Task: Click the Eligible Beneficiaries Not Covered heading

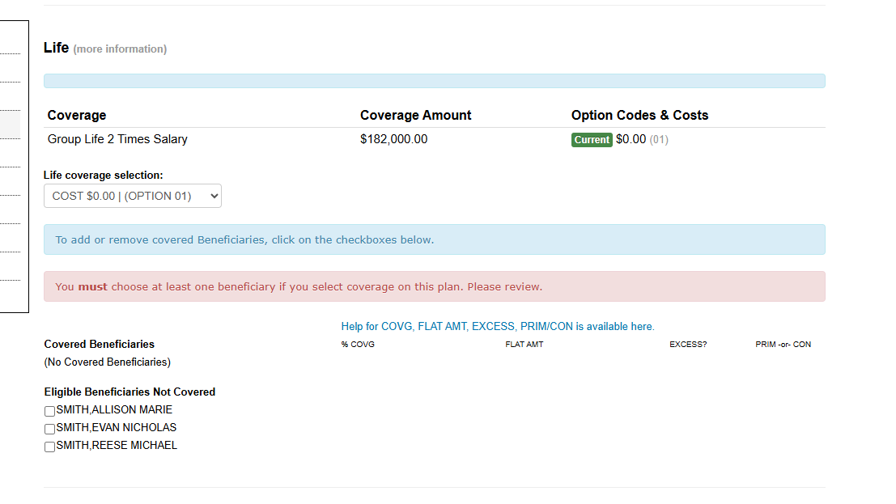Action: click(x=130, y=392)
